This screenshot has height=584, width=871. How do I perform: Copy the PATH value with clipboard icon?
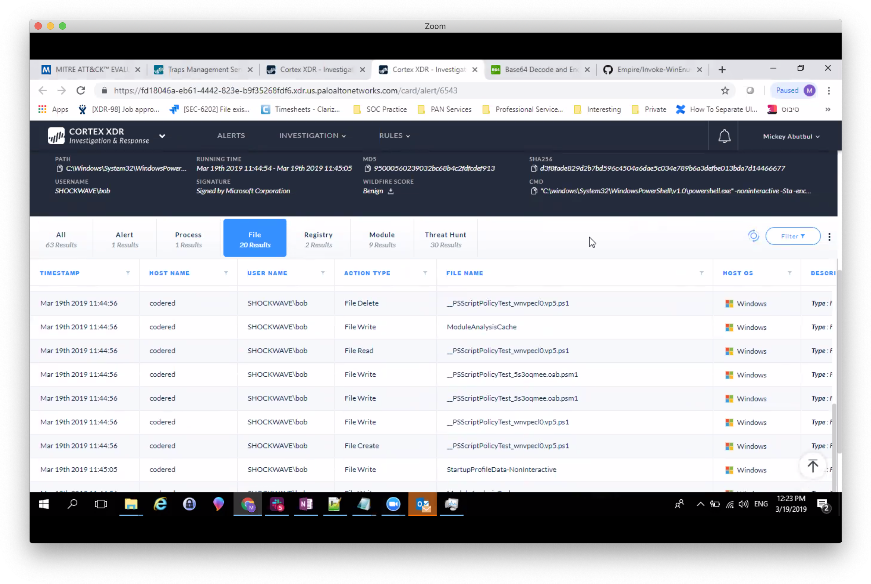coord(60,168)
